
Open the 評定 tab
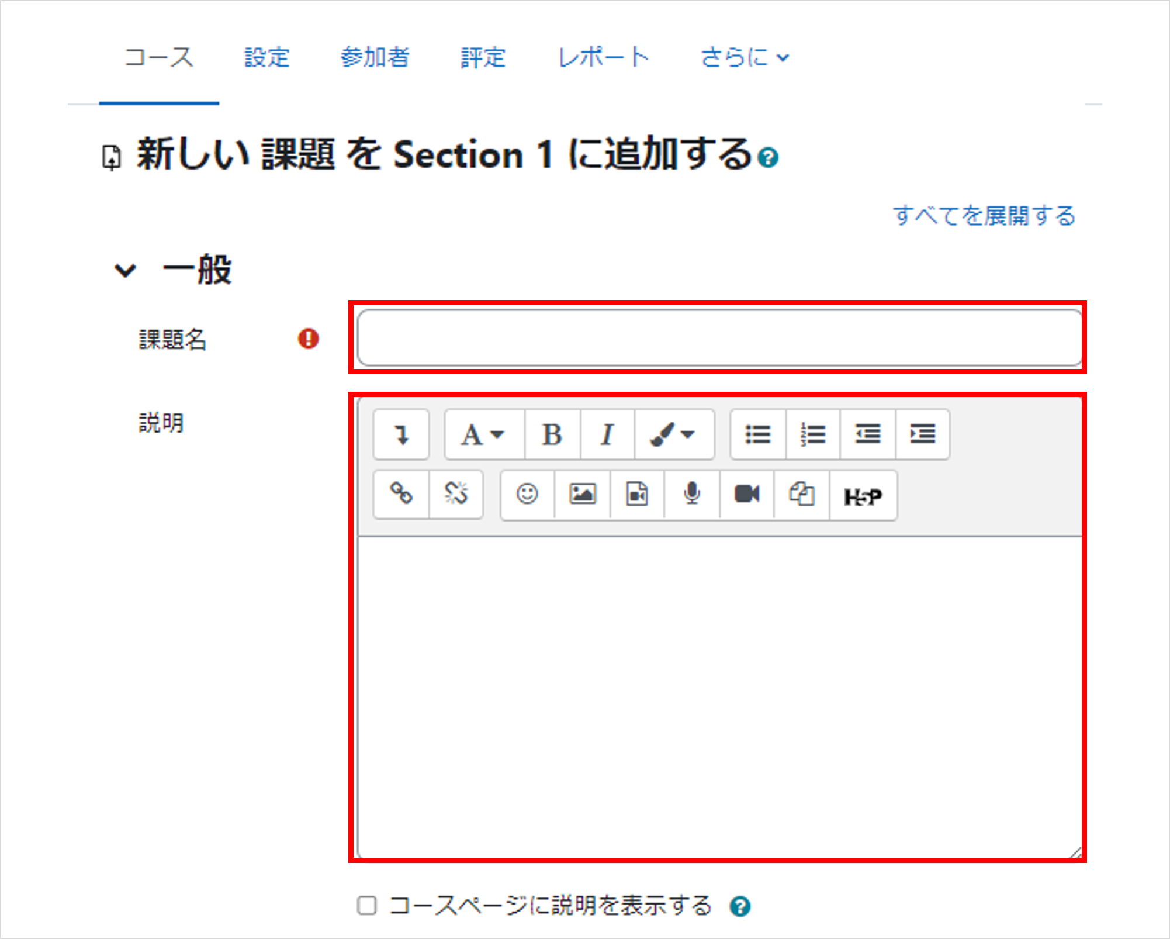pyautogui.click(x=483, y=57)
